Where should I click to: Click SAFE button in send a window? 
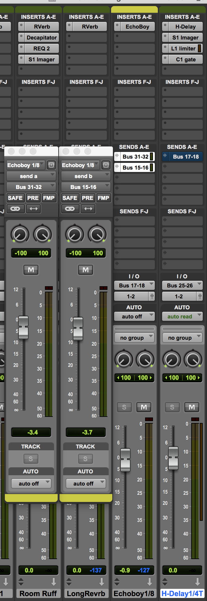15,198
